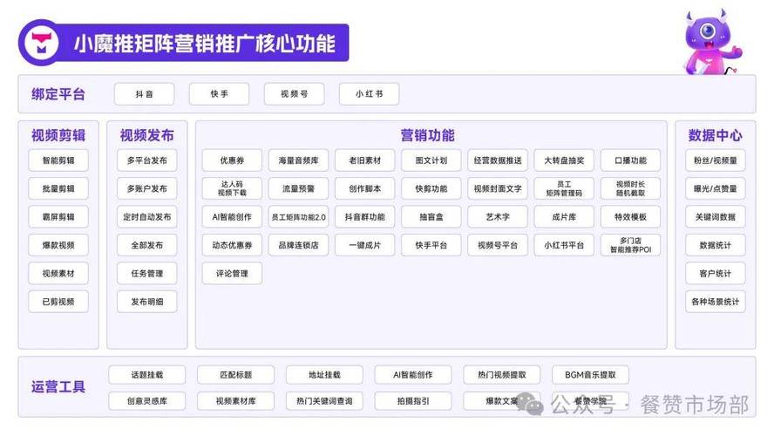774x436 pixels.
Task: Select 霸屏剪辑 item
Action: point(58,217)
